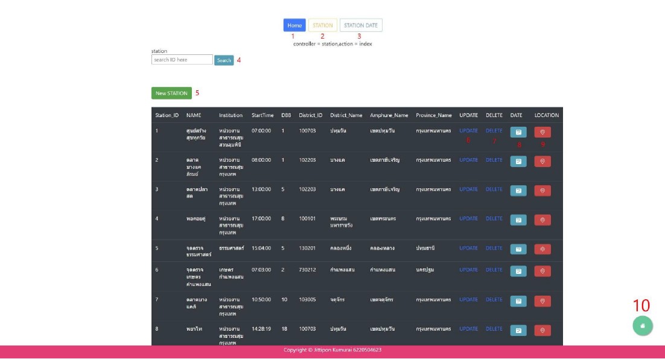
Task: Click DELETE link for station 2
Action: tap(494, 160)
